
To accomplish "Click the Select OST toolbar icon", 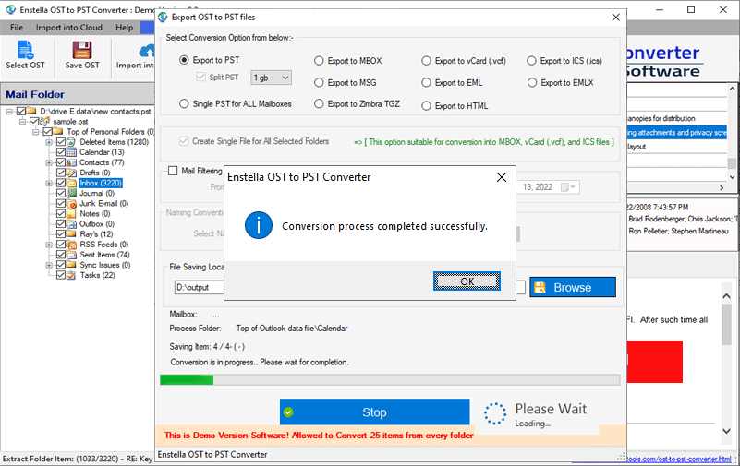I will (25, 51).
